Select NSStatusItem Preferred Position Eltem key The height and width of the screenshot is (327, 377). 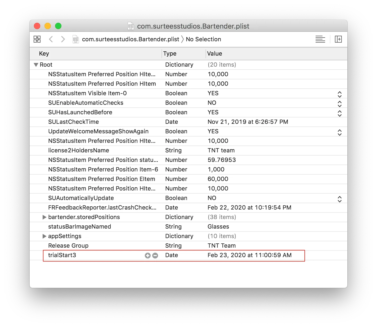pyautogui.click(x=102, y=179)
